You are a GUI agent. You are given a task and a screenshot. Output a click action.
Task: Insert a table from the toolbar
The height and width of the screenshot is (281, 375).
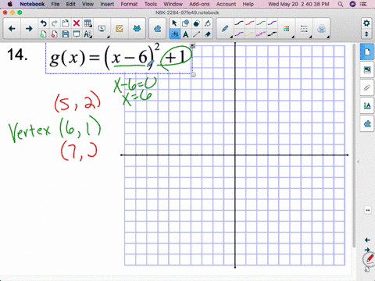pos(87,23)
